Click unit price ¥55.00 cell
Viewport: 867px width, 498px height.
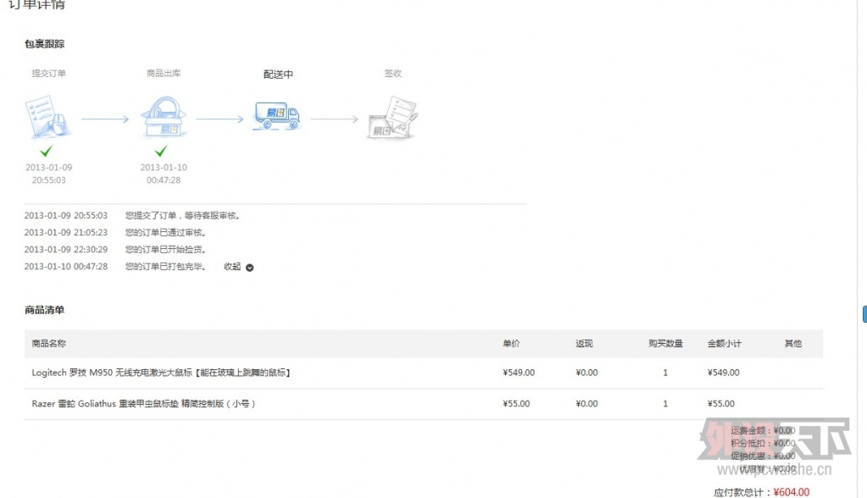[516, 403]
